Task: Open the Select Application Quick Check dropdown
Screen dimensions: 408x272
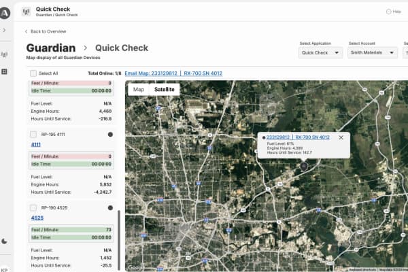Action: click(320, 52)
